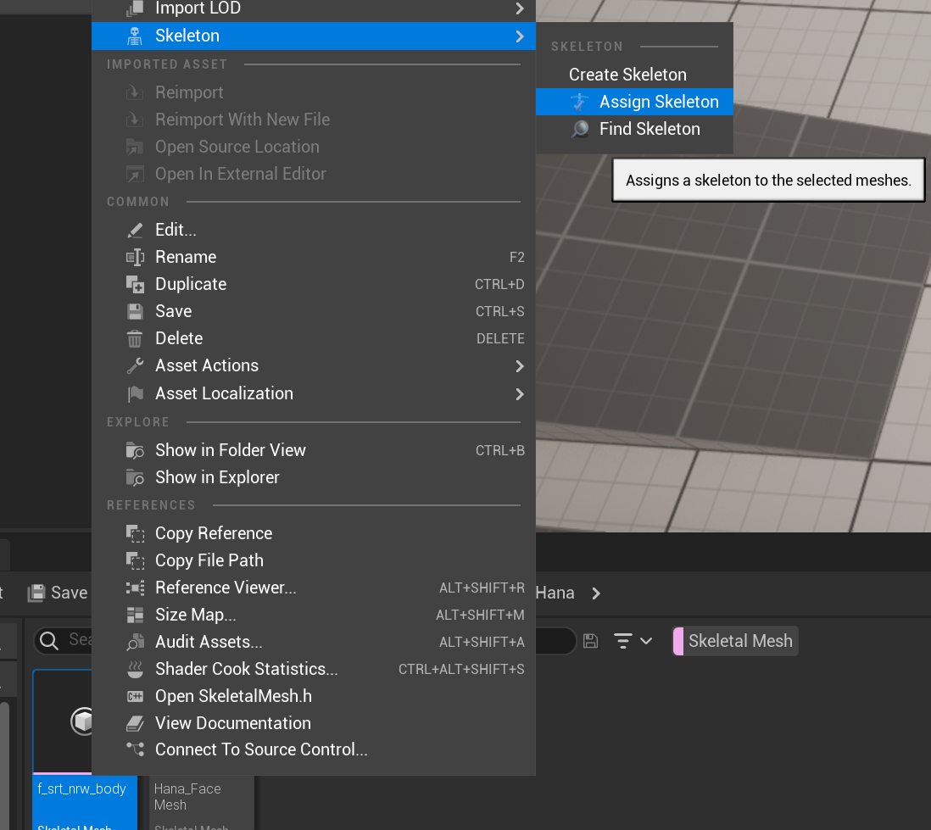
Task: Click the Hana breadcrumb folder path
Action: (555, 593)
